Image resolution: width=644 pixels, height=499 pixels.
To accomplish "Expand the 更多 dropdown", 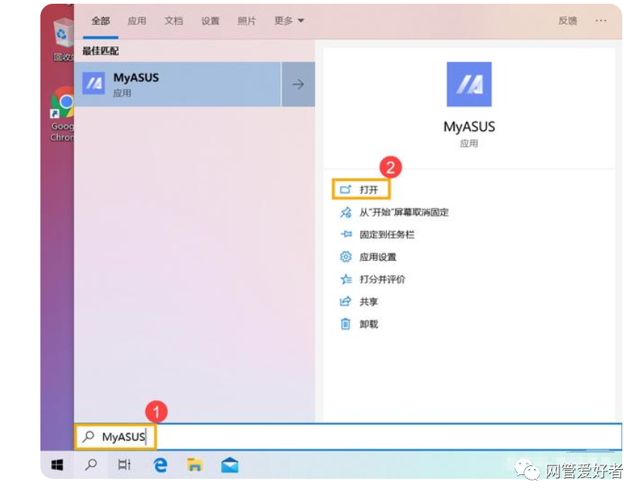I will tap(289, 21).
